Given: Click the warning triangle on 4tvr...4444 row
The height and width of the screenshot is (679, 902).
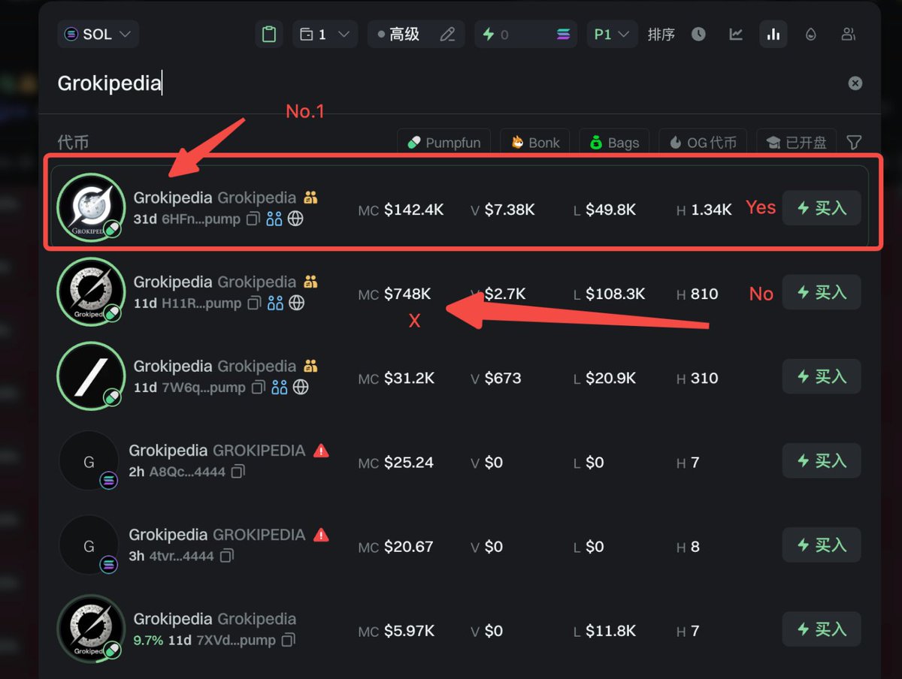Looking at the screenshot, I should 321,535.
